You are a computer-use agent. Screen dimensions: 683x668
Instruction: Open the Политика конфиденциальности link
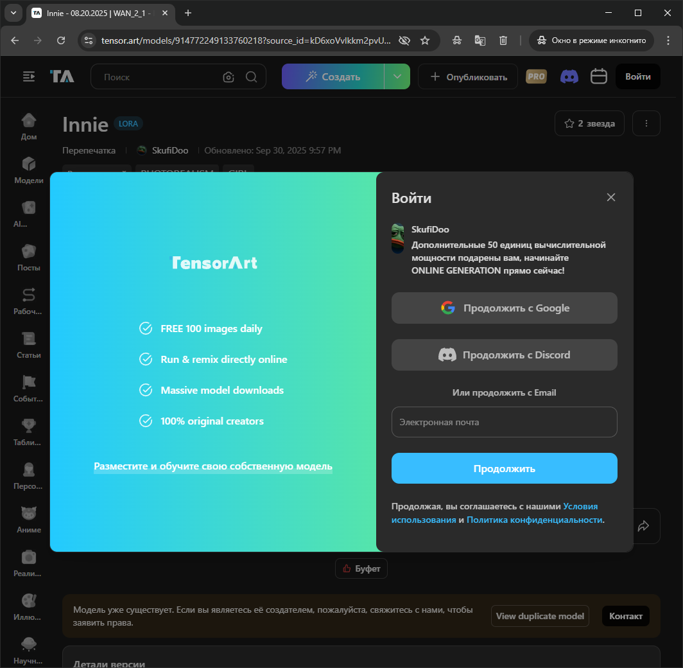tap(535, 520)
